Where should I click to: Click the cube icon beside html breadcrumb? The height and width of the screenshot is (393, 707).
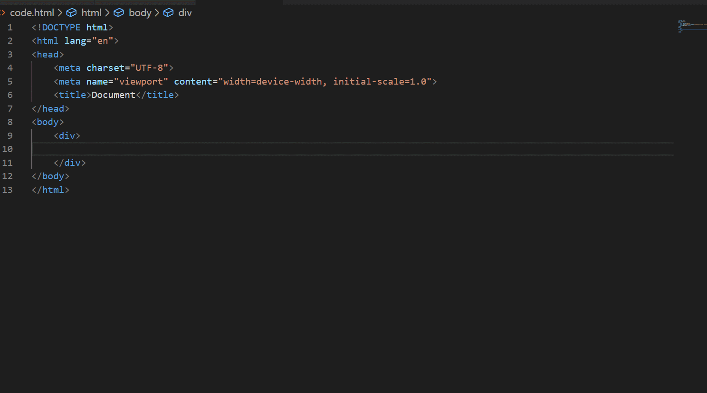point(71,12)
